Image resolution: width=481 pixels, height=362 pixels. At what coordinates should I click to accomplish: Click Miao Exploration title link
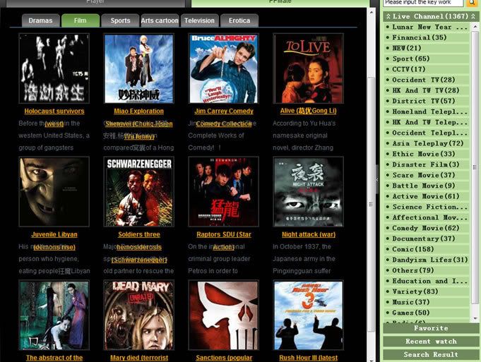click(139, 111)
